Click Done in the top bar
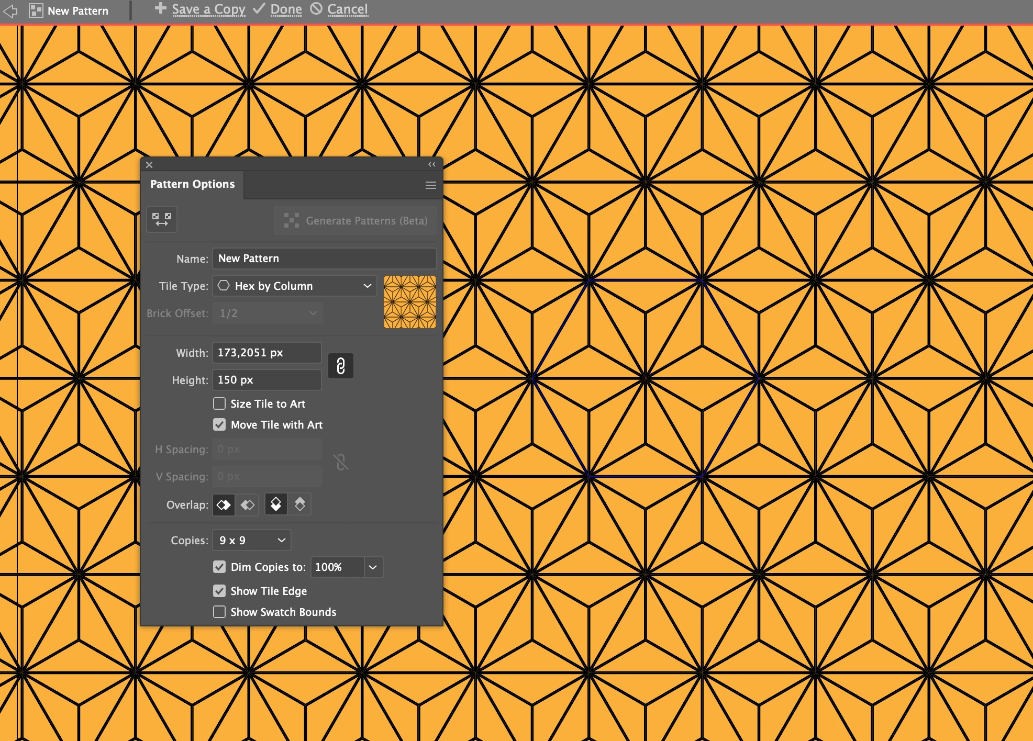1033x741 pixels. click(x=286, y=9)
